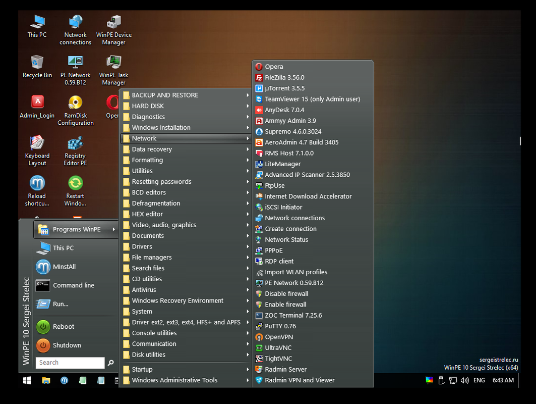This screenshot has height=404, width=536.
Task: Open Network Status entry
Action: click(313, 240)
